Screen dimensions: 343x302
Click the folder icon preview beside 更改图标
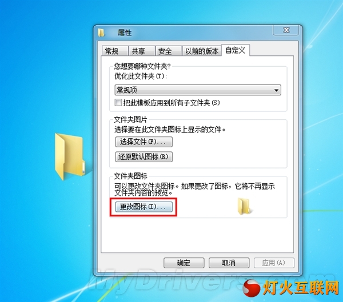(x=244, y=206)
